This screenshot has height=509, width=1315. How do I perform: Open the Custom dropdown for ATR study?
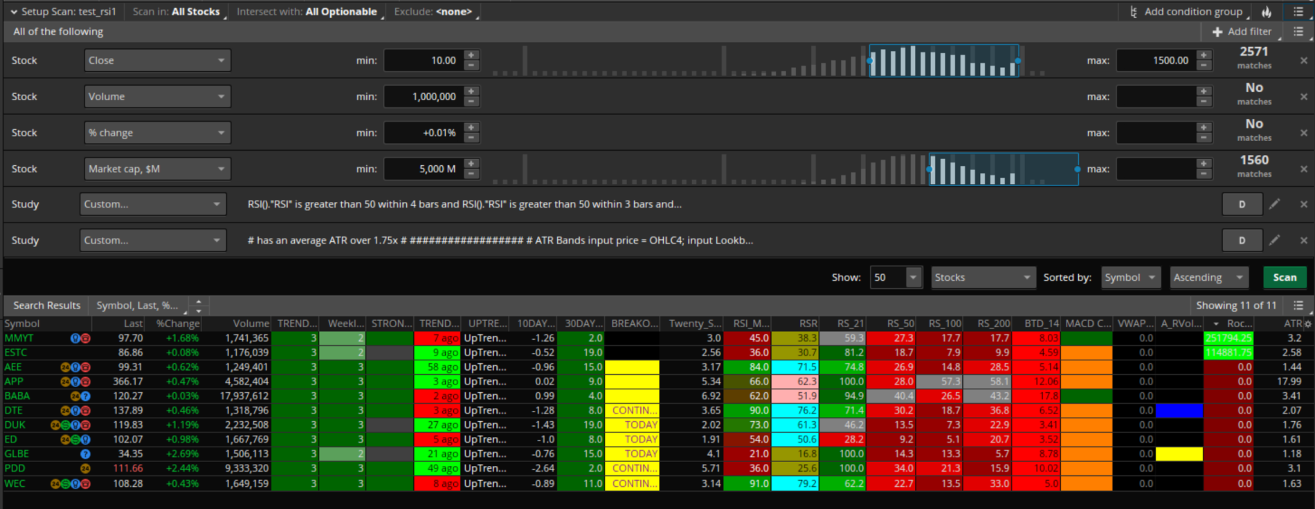click(153, 240)
